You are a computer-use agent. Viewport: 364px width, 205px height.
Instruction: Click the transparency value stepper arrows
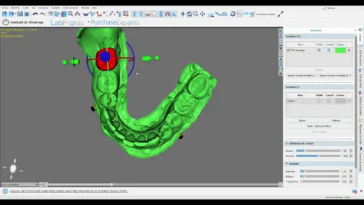[x=351, y=182]
